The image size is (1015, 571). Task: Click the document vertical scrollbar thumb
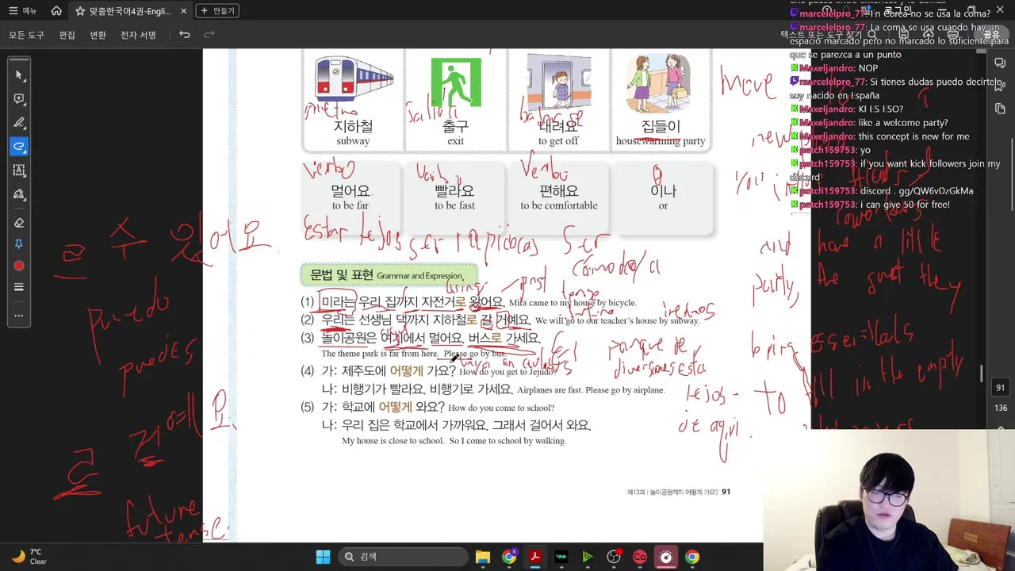pos(981,373)
